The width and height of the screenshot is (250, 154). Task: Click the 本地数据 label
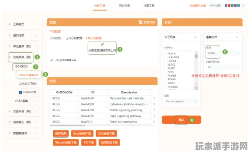(x=55, y=31)
